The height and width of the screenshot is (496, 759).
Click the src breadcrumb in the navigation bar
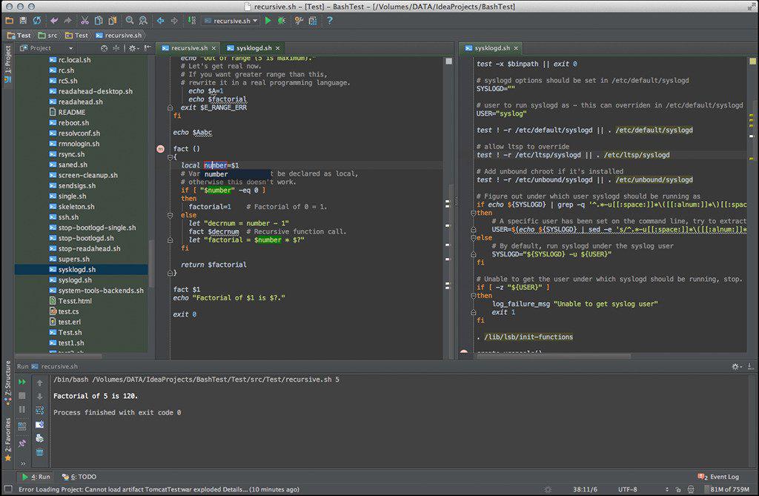pyautogui.click(x=52, y=35)
